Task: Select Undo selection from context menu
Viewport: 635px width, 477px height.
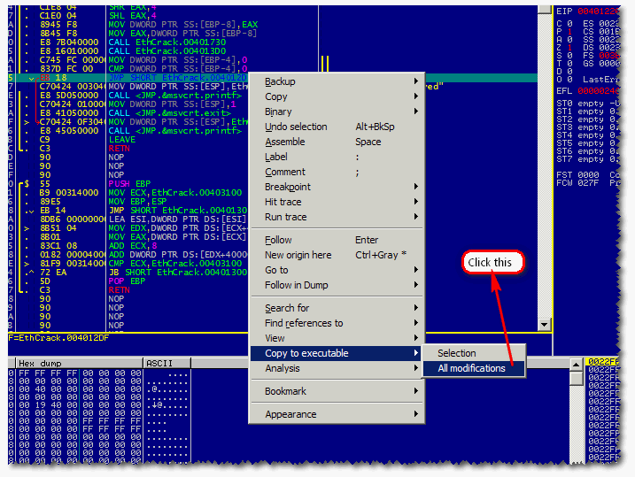Action: 296,127
